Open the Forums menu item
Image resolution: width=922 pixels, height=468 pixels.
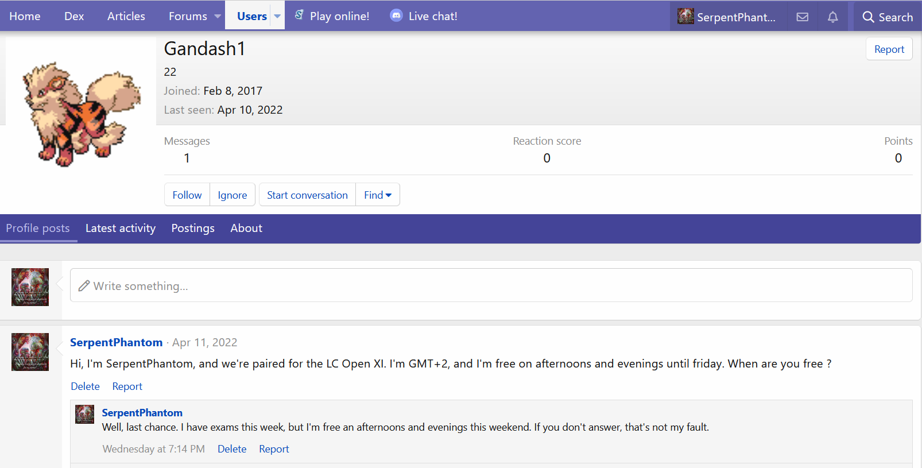(x=188, y=16)
